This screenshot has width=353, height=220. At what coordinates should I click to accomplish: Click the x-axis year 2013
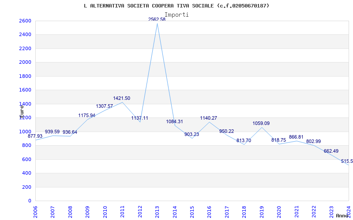tap(157, 212)
